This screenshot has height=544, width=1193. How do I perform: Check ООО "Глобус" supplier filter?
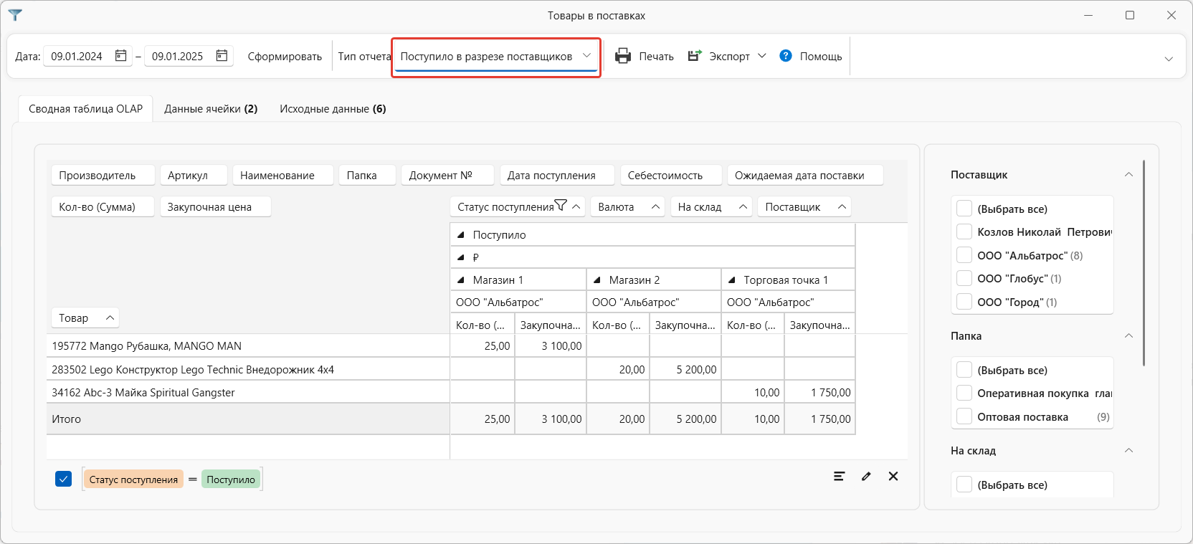964,278
